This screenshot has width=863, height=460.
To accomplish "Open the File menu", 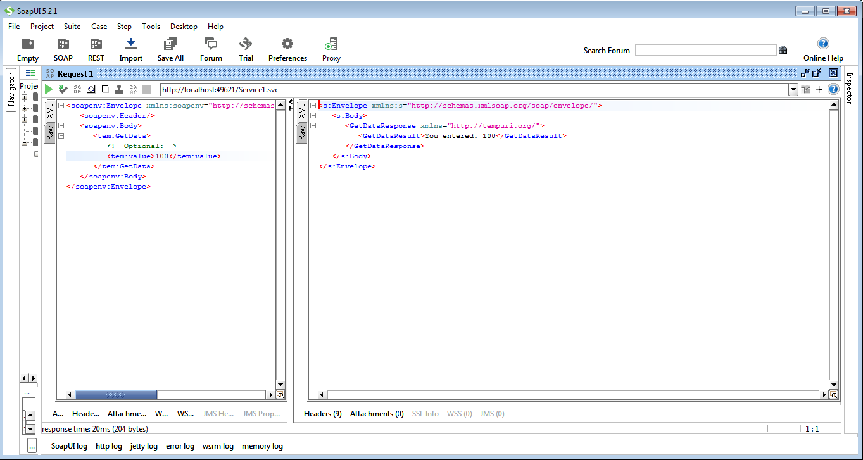I will click(x=14, y=27).
